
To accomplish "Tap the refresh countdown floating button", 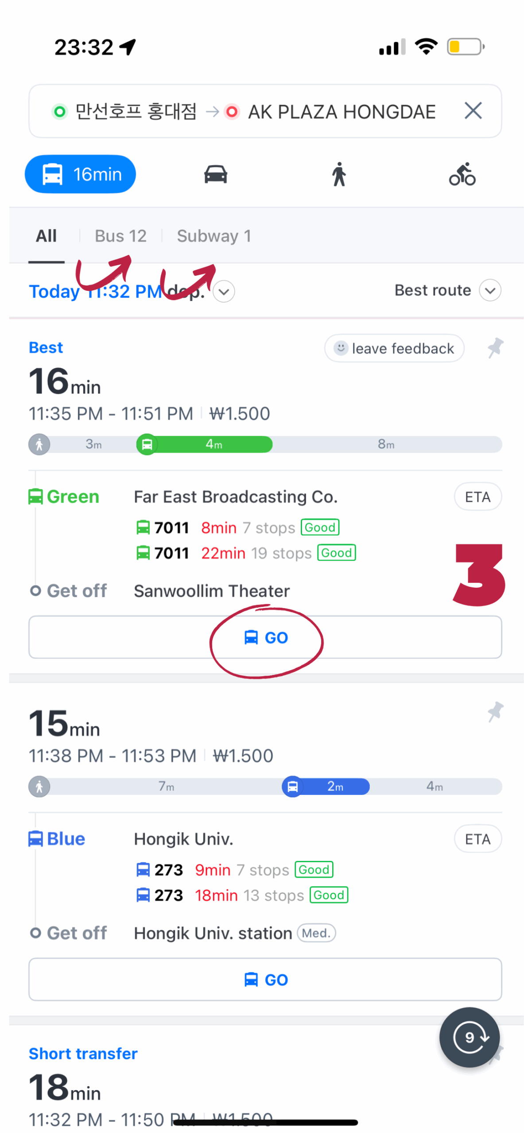I will click(469, 1037).
